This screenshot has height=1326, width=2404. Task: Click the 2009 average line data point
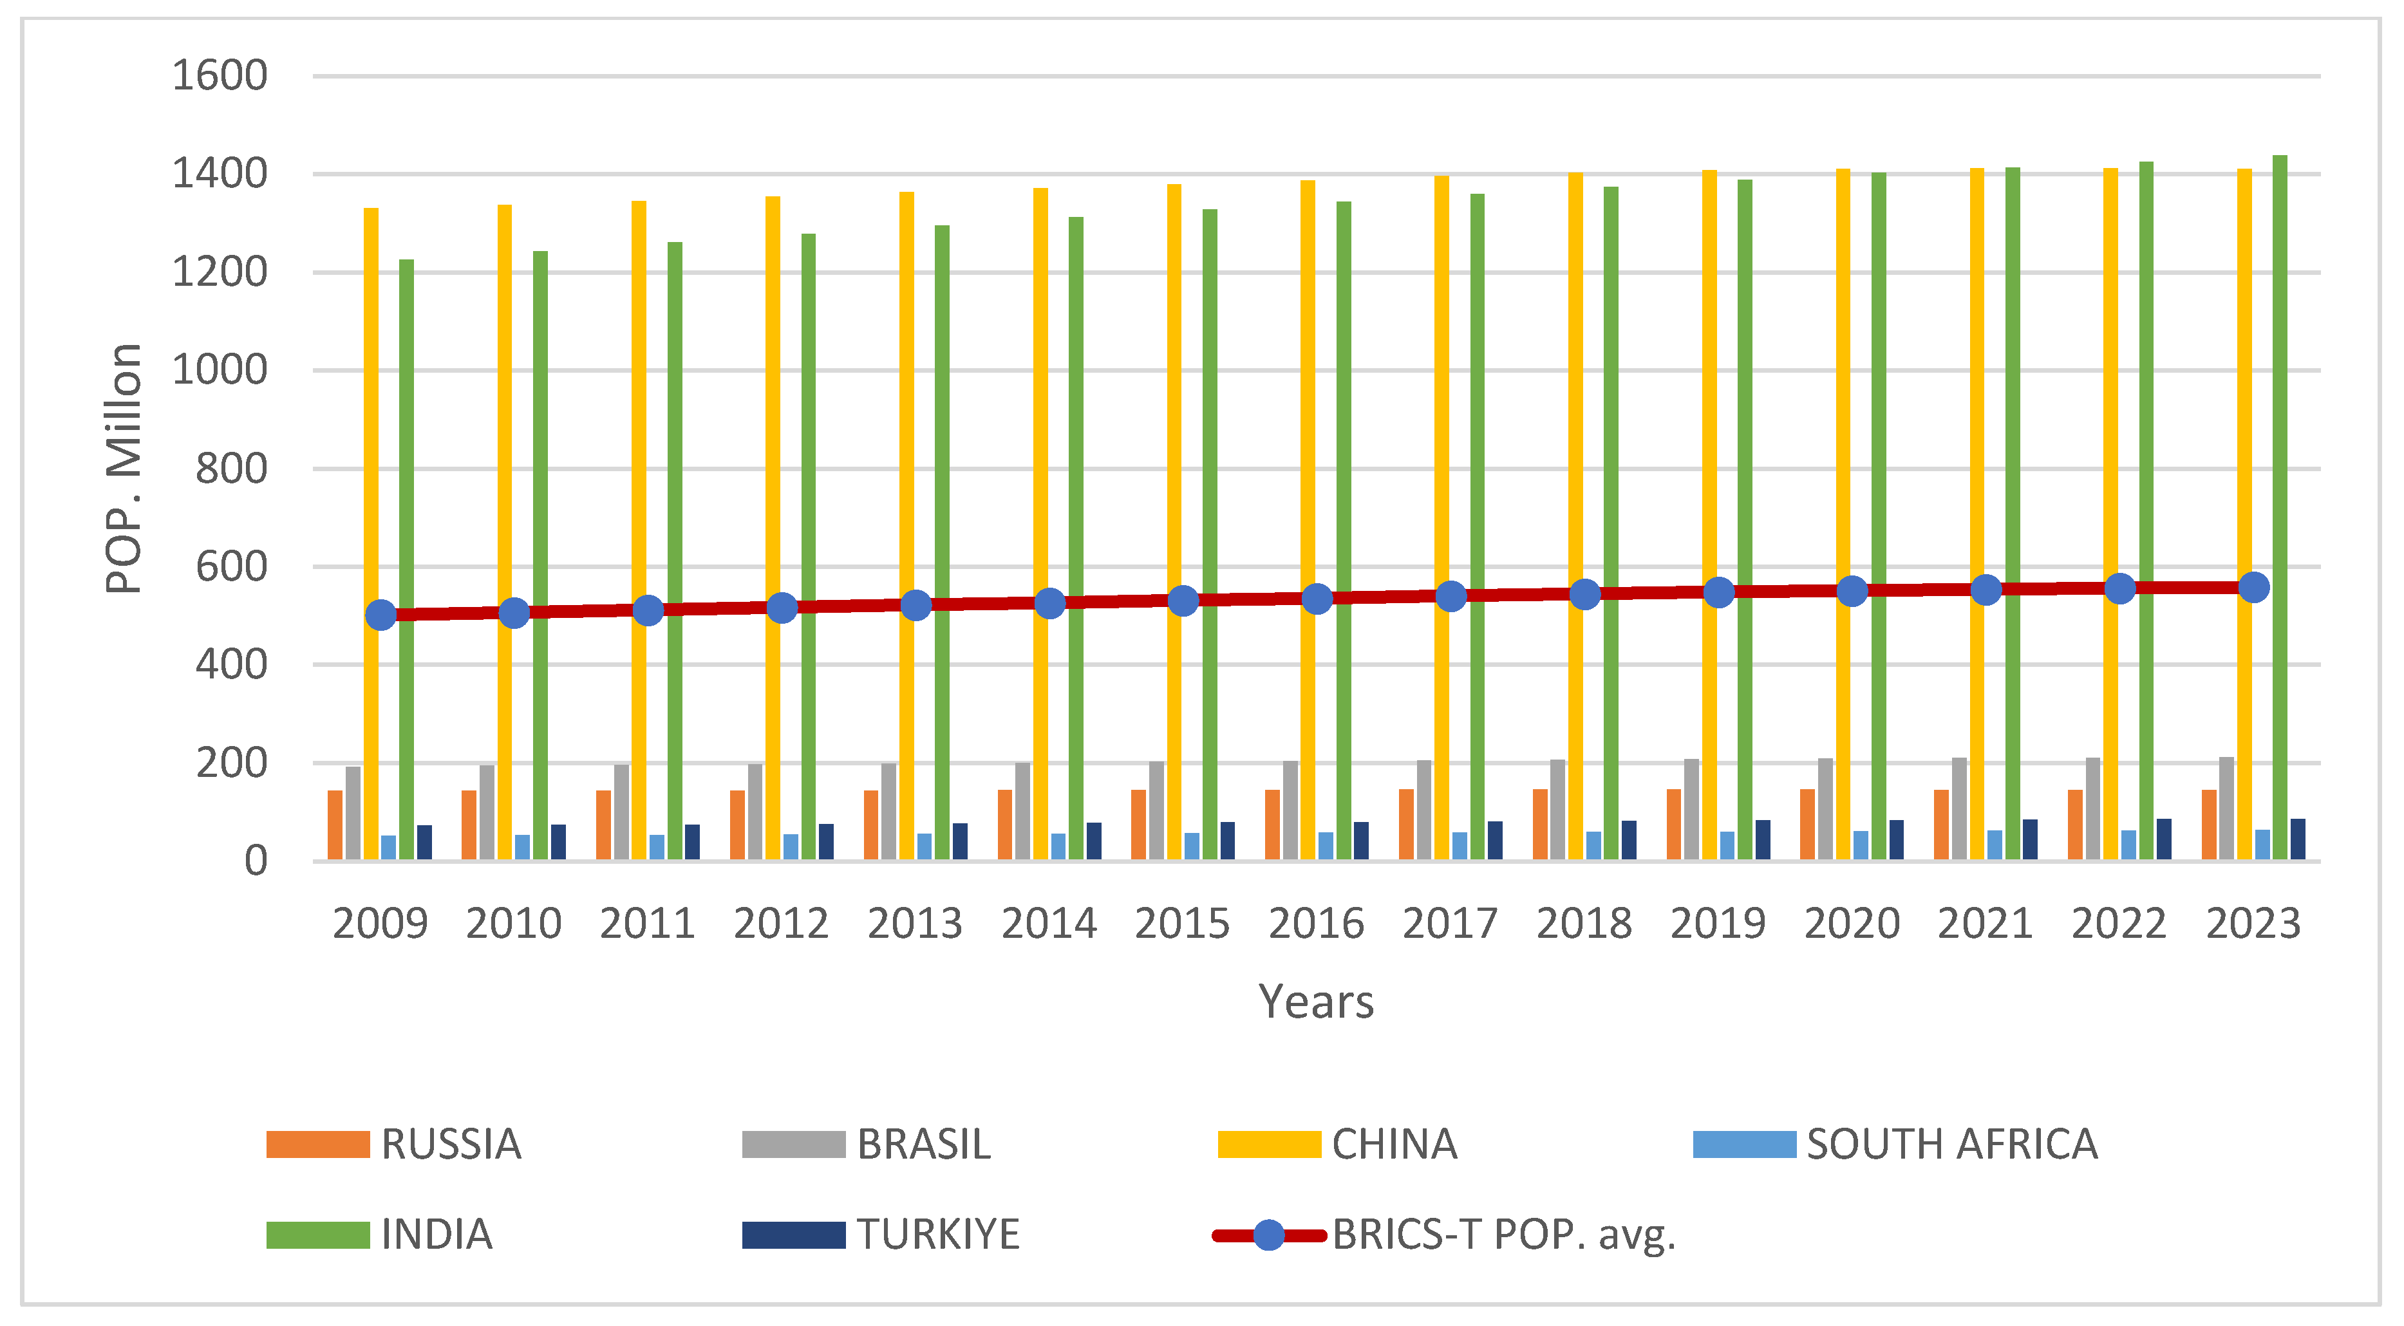click(380, 615)
